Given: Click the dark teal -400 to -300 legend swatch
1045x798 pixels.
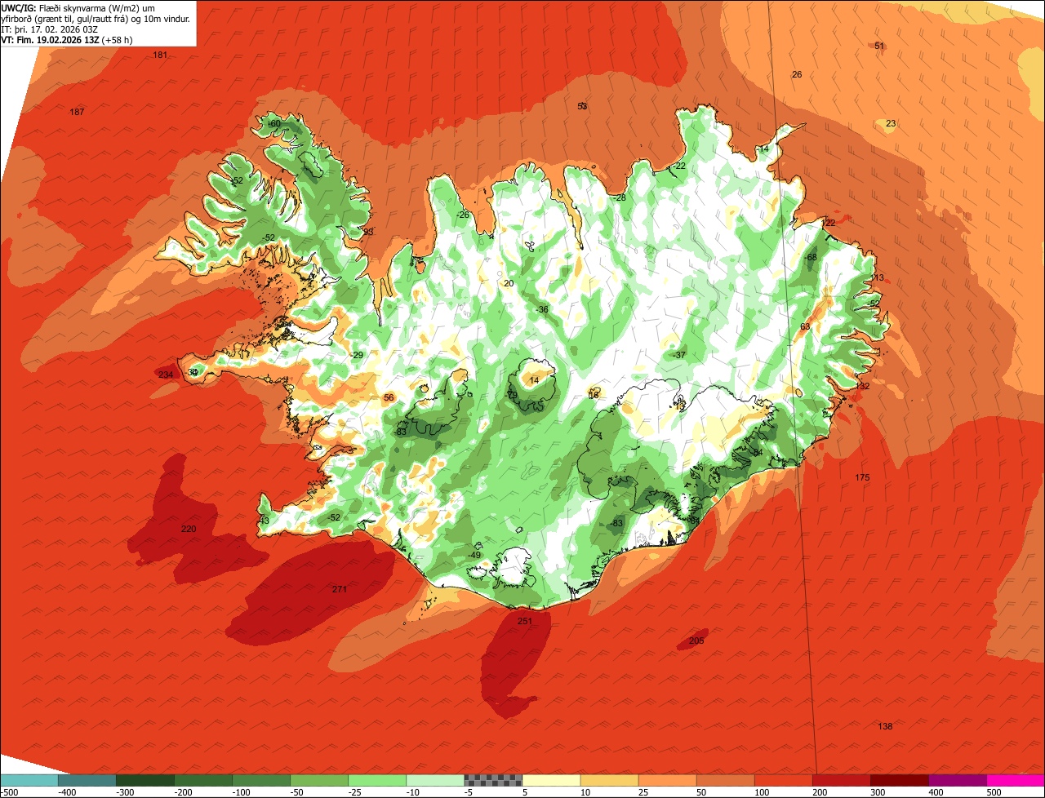Looking at the screenshot, I should click(87, 780).
